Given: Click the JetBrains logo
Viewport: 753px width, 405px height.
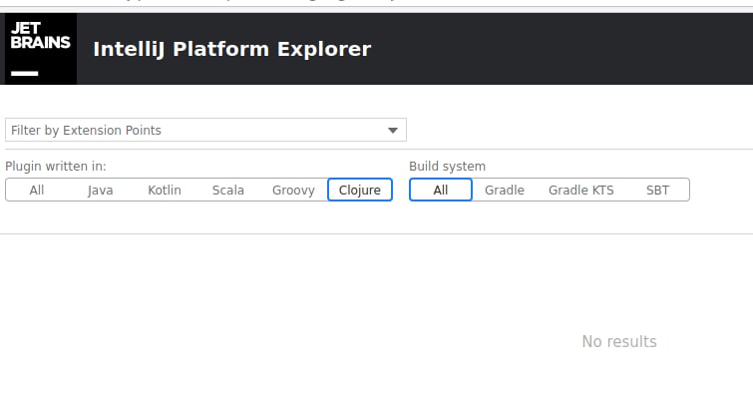Looking at the screenshot, I should coord(40,49).
